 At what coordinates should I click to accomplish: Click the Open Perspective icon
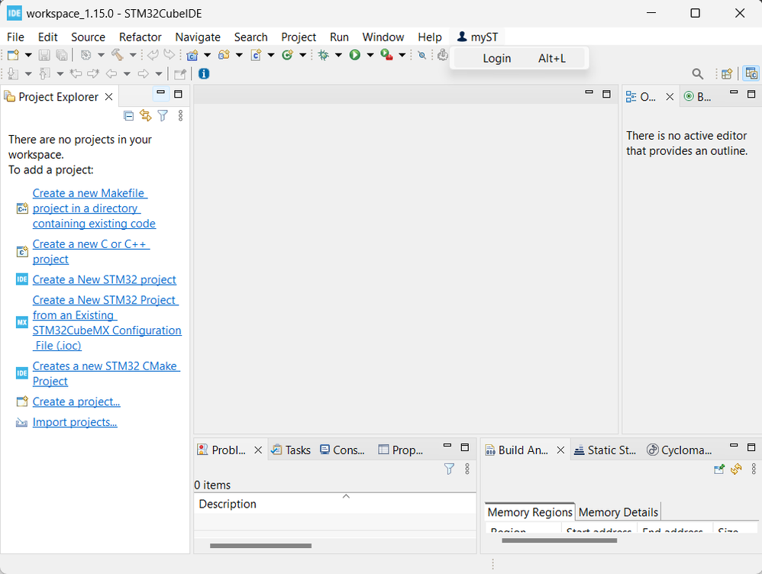pyautogui.click(x=727, y=74)
